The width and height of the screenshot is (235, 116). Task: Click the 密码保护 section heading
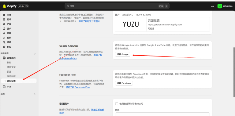[x=64, y=103]
